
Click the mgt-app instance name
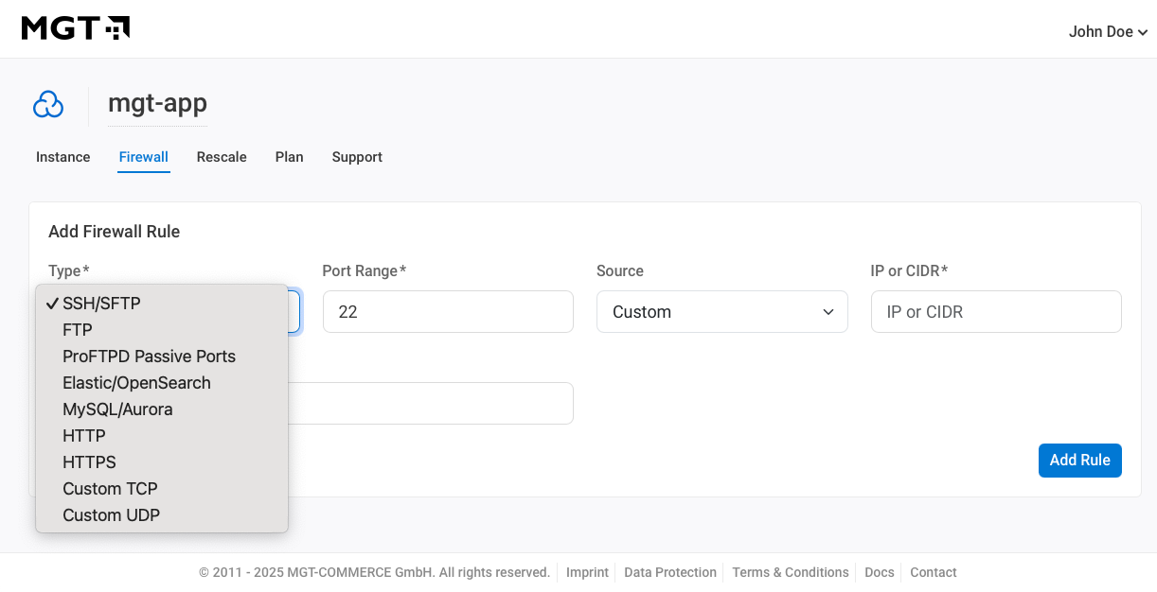pos(157,103)
